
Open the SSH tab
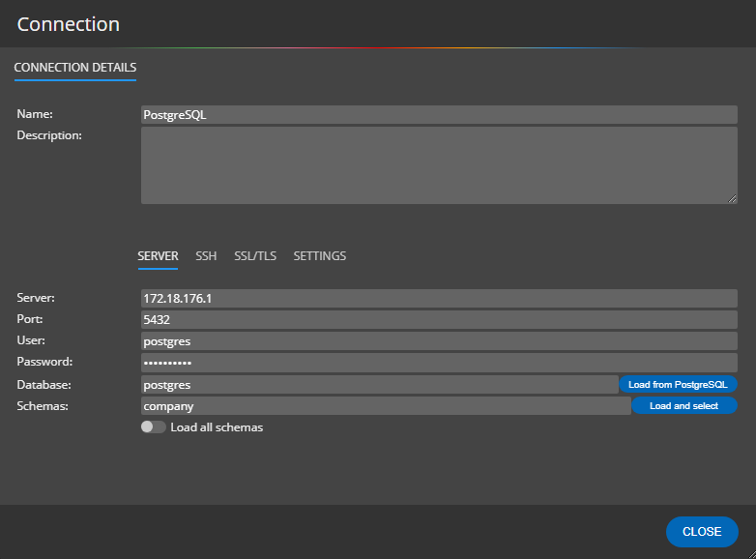pyautogui.click(x=206, y=256)
